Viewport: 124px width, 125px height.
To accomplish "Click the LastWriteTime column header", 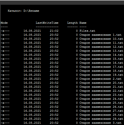I will click(47, 23).
